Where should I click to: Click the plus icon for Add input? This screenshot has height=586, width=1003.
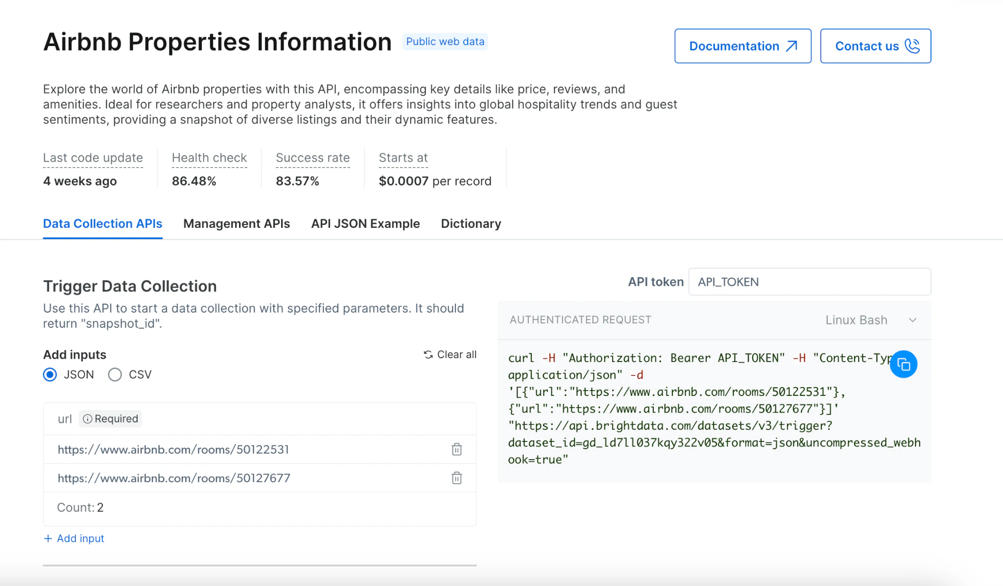pyautogui.click(x=48, y=538)
